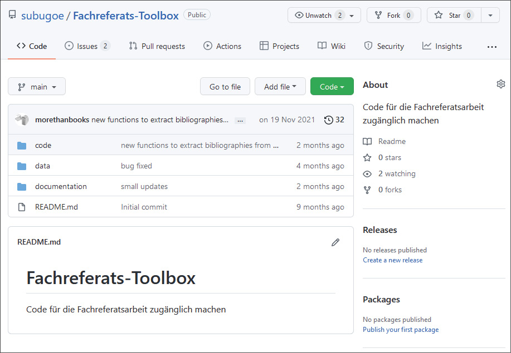View the 2 watching watchers link
The width and height of the screenshot is (511, 353).
click(390, 173)
